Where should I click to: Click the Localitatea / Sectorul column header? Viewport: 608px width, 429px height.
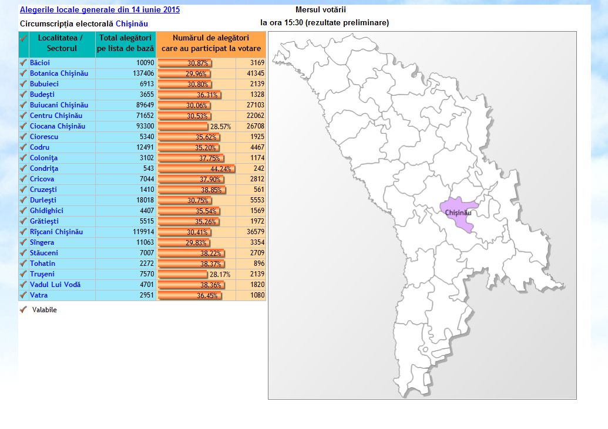[62, 43]
